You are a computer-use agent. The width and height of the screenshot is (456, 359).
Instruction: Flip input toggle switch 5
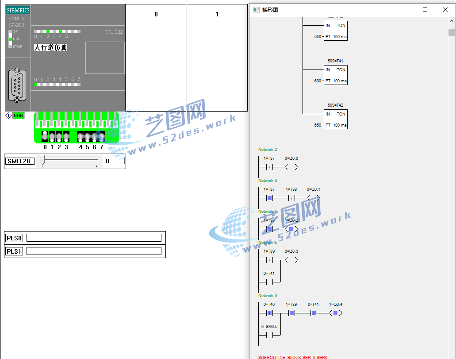point(87,136)
